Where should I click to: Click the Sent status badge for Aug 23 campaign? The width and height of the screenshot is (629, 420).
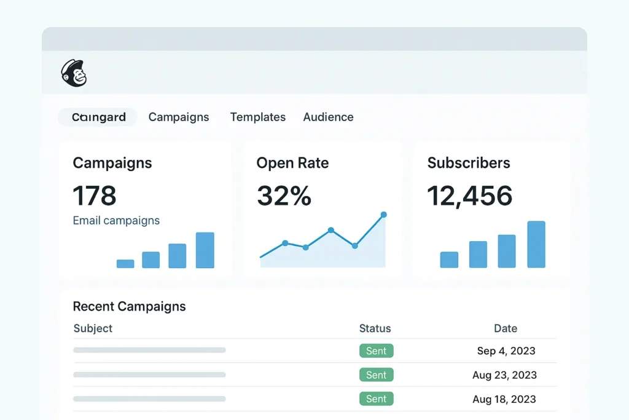[377, 374]
